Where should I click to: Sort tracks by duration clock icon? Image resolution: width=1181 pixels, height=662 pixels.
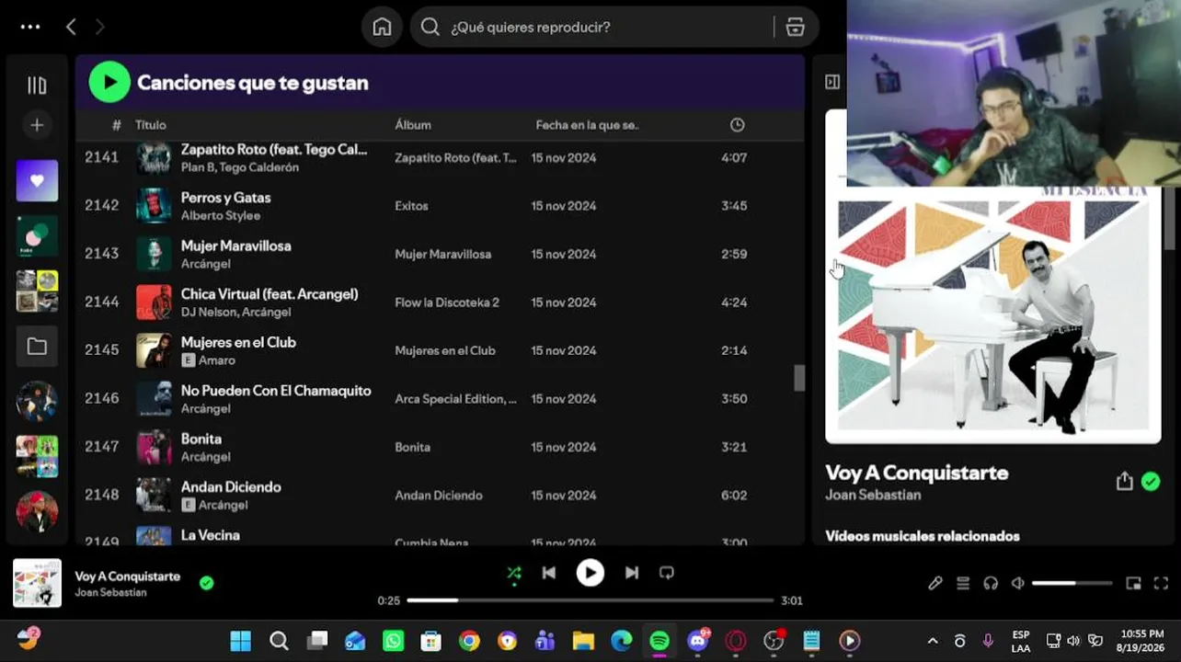click(x=737, y=125)
